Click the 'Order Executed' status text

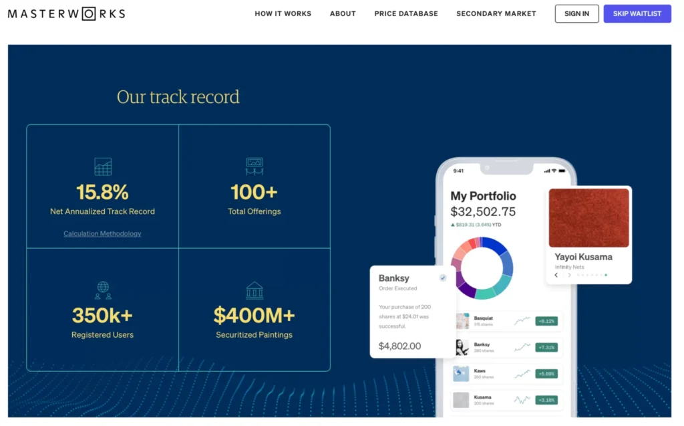(398, 288)
